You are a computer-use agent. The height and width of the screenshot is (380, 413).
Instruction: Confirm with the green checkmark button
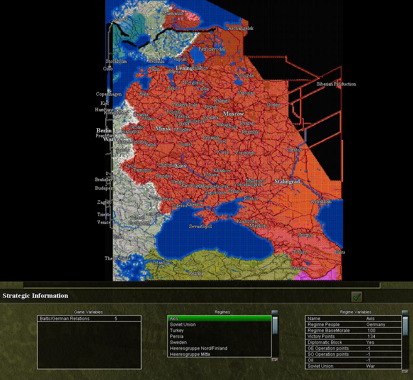pos(357,297)
